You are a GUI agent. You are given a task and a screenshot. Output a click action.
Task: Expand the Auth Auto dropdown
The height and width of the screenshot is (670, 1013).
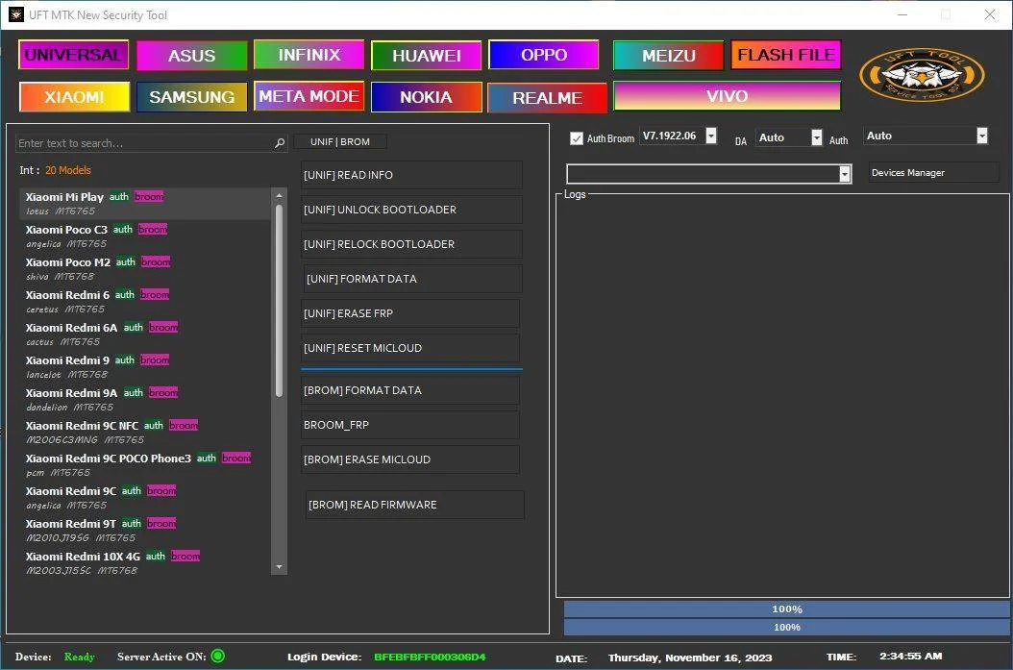coord(982,136)
